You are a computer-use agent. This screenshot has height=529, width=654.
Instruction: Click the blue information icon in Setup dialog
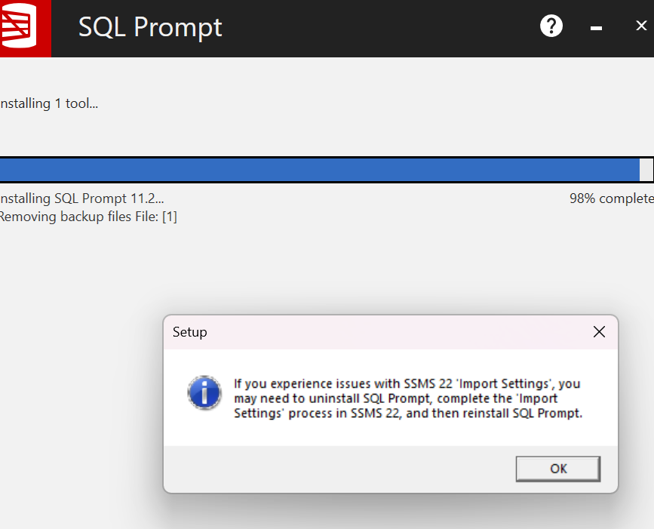click(204, 393)
